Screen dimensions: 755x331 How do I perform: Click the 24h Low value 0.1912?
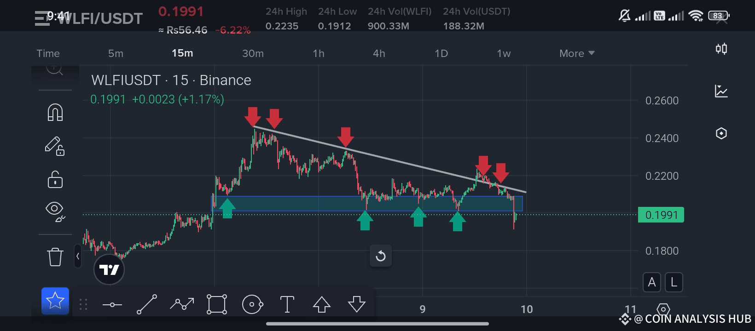tap(334, 26)
